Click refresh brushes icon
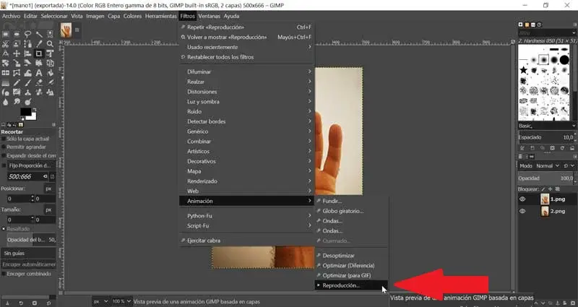Image resolution: width=578 pixels, height=307 pixels. coord(562,148)
